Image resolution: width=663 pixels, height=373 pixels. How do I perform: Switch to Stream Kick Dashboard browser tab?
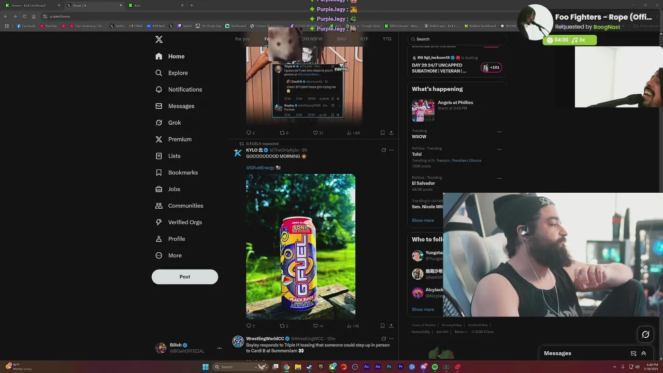32,5
